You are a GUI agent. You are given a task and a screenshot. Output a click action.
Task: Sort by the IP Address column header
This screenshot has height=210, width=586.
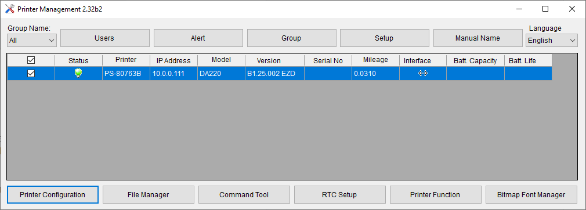tap(174, 60)
